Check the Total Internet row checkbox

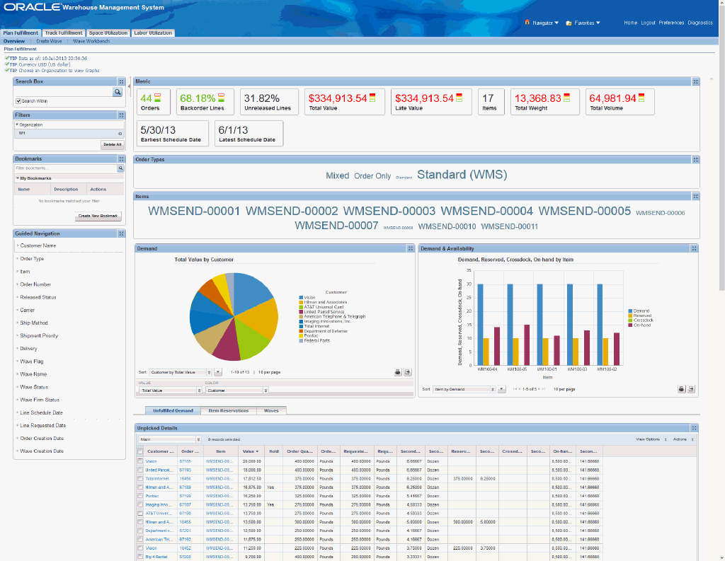[140, 479]
